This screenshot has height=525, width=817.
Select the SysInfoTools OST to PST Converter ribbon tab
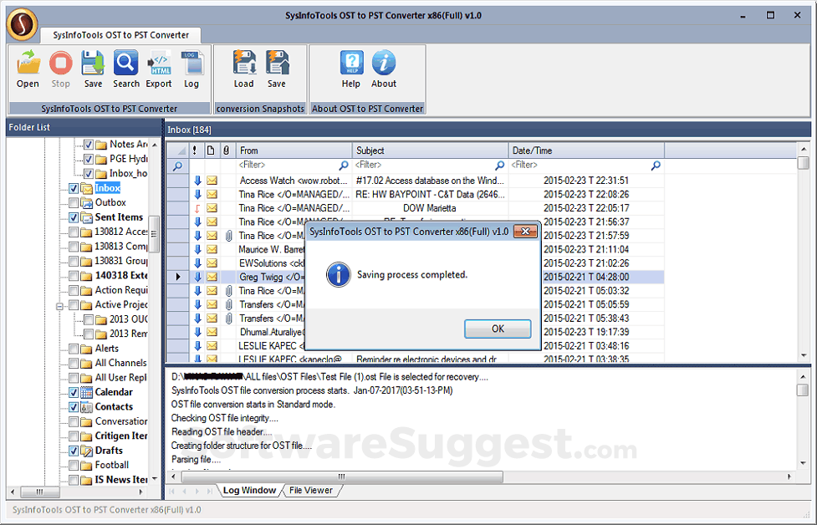tap(121, 35)
